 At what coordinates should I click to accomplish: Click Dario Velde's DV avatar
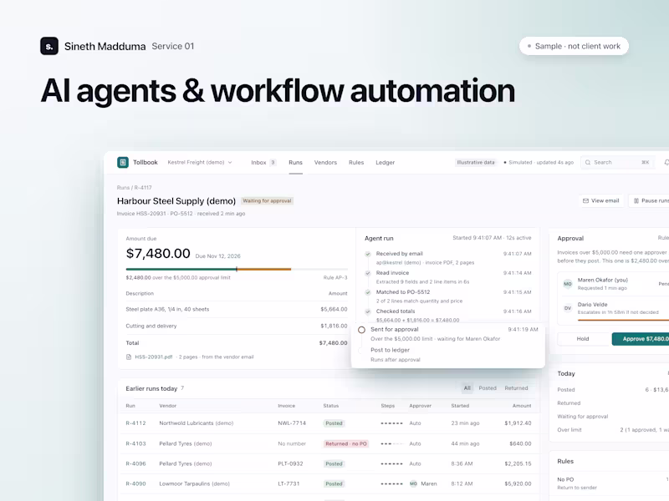568,308
